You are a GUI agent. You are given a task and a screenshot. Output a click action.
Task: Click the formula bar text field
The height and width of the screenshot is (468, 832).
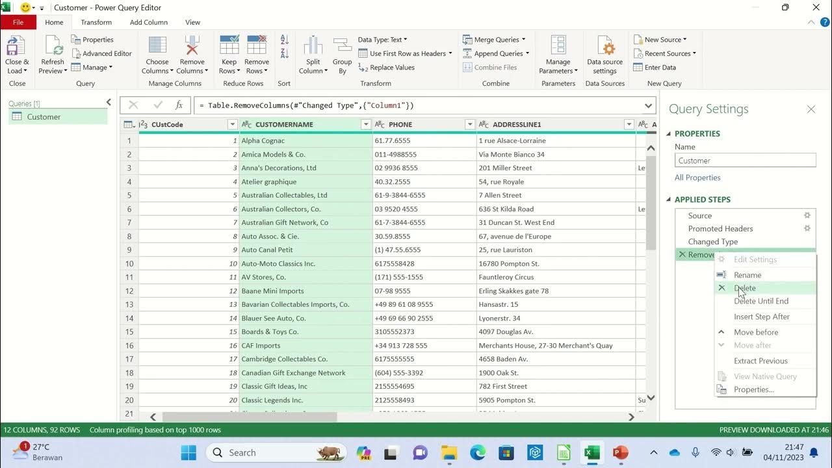pyautogui.click(x=419, y=105)
